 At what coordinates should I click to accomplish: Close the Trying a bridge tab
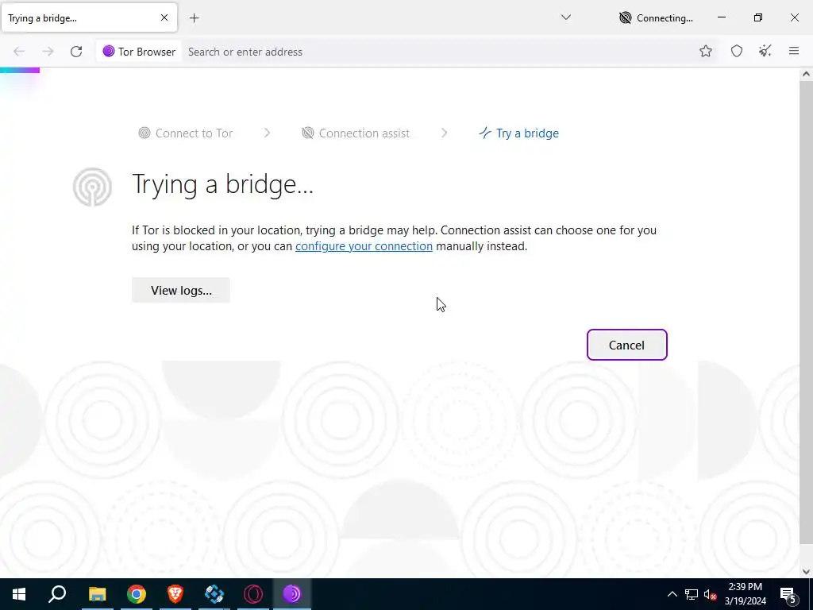pyautogui.click(x=164, y=17)
